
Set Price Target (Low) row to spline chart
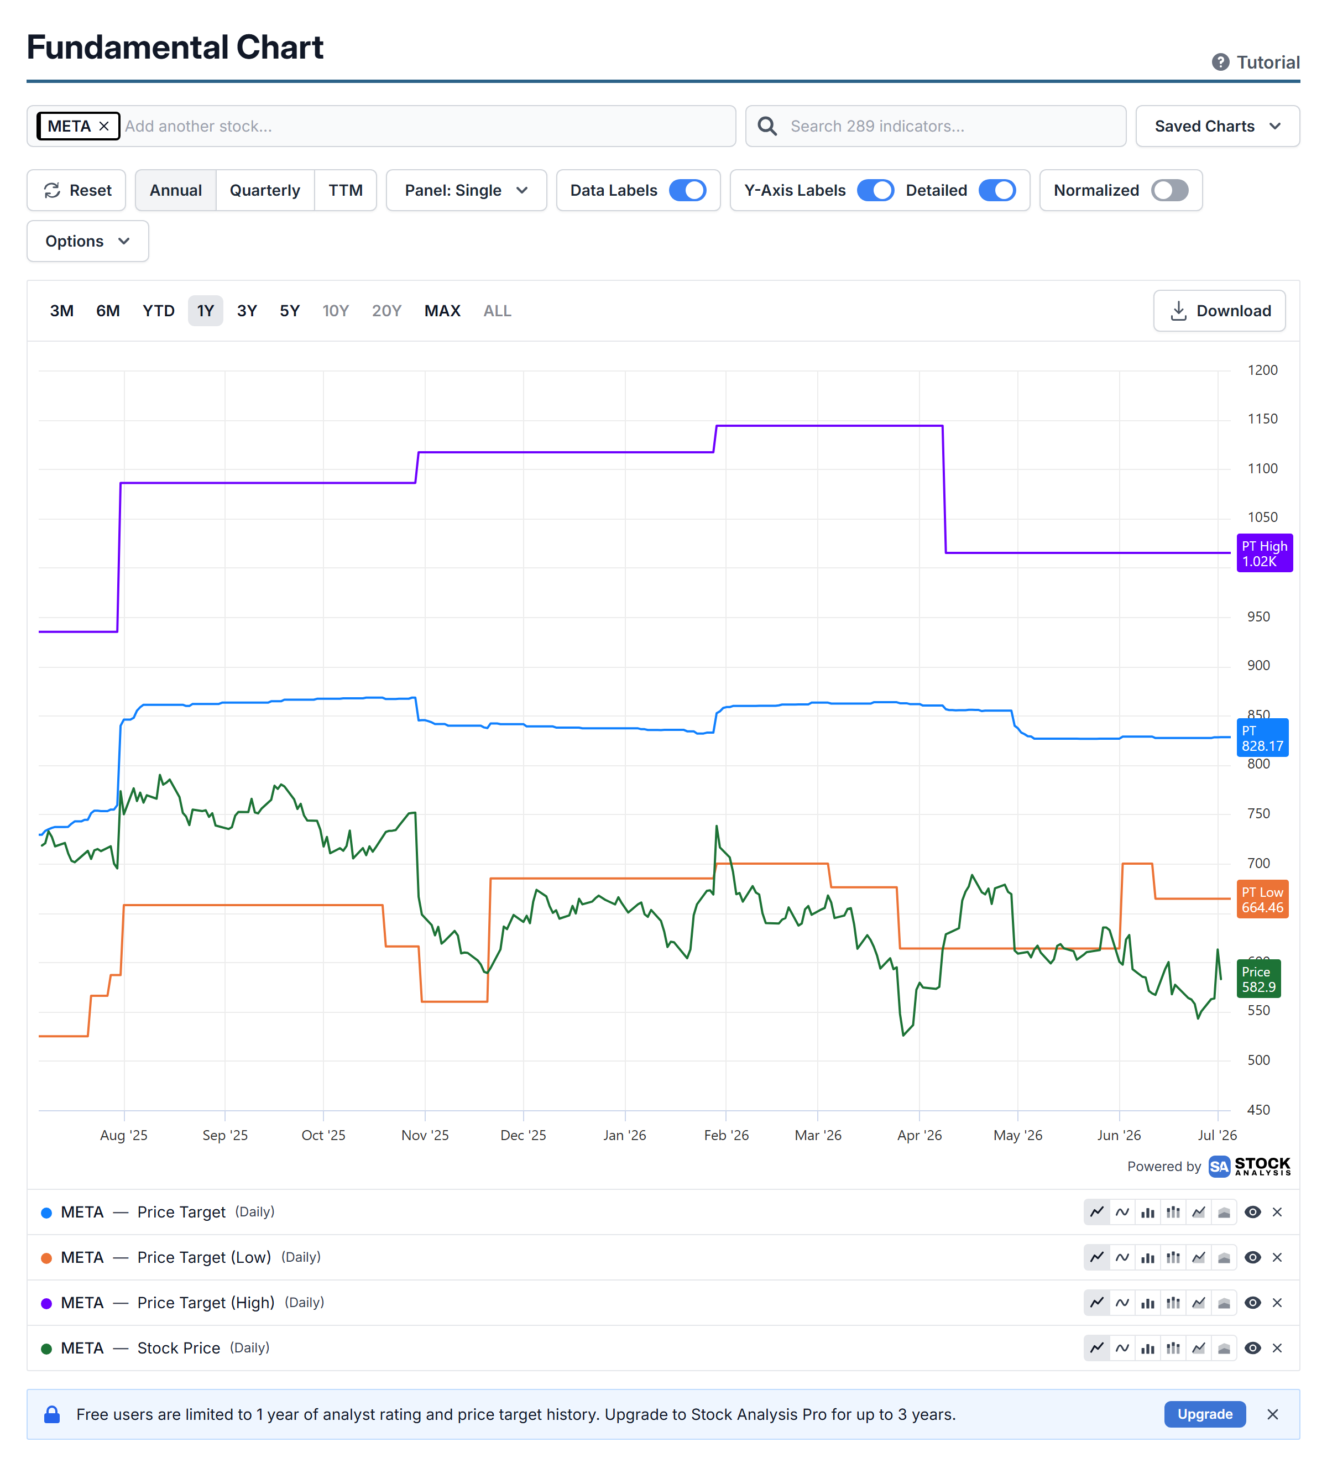(x=1122, y=1257)
